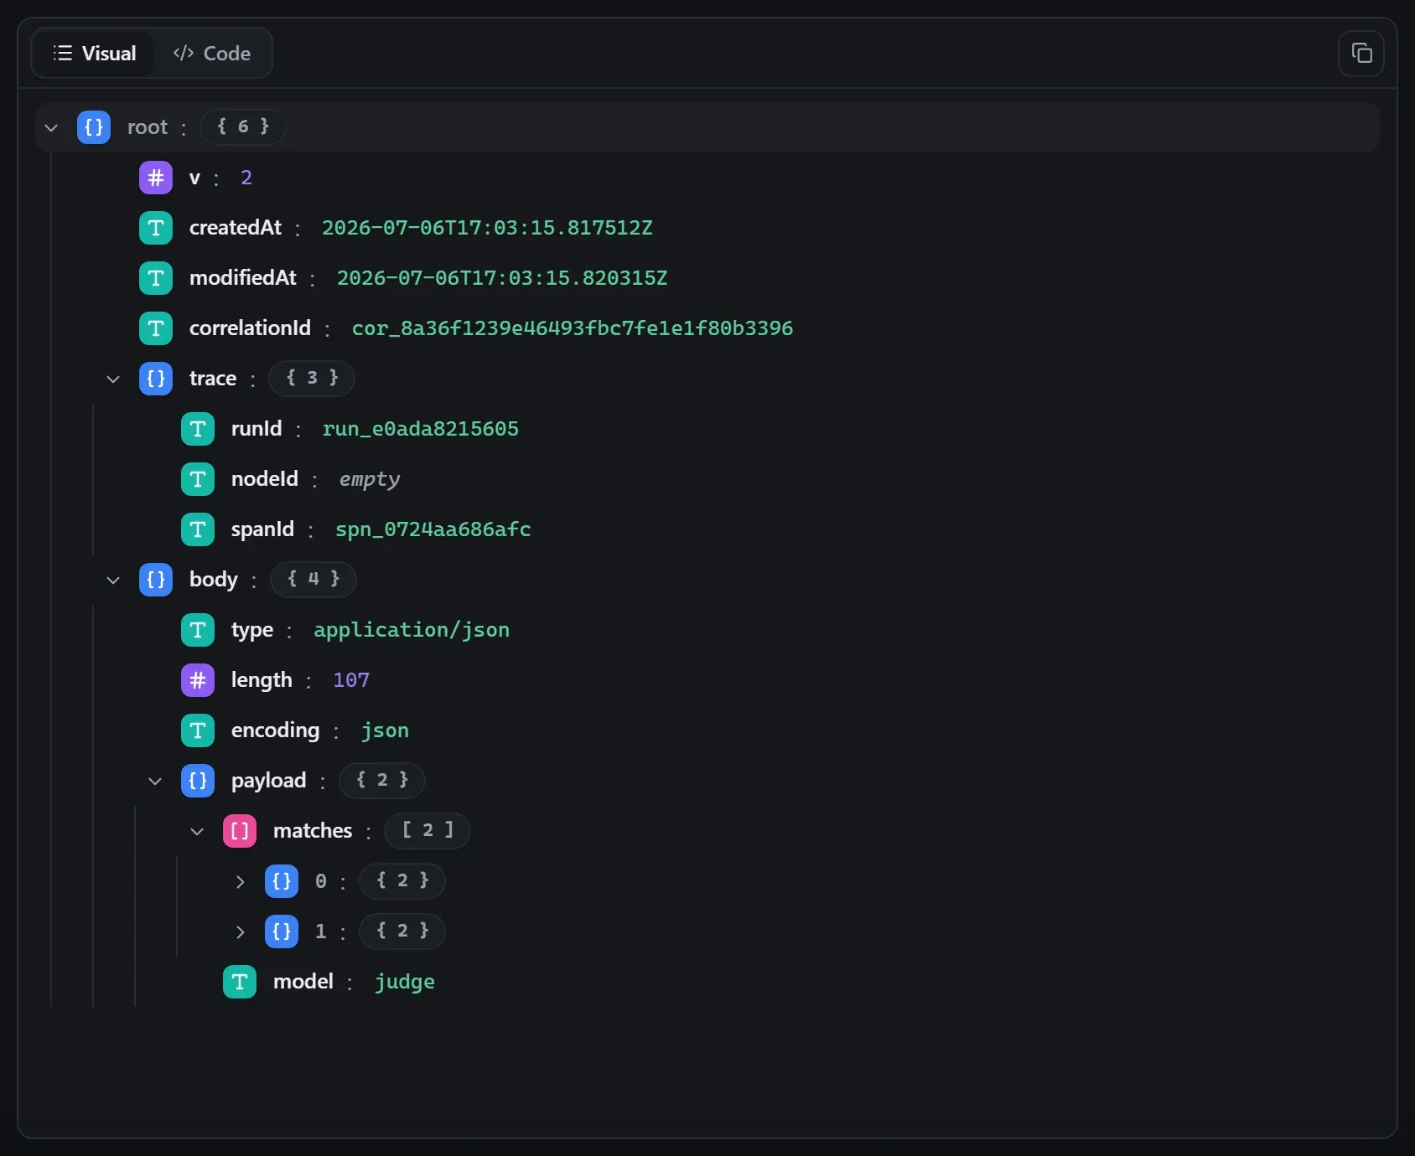Click the number icon beside length
Image resolution: width=1415 pixels, height=1156 pixels.
[x=198, y=680]
